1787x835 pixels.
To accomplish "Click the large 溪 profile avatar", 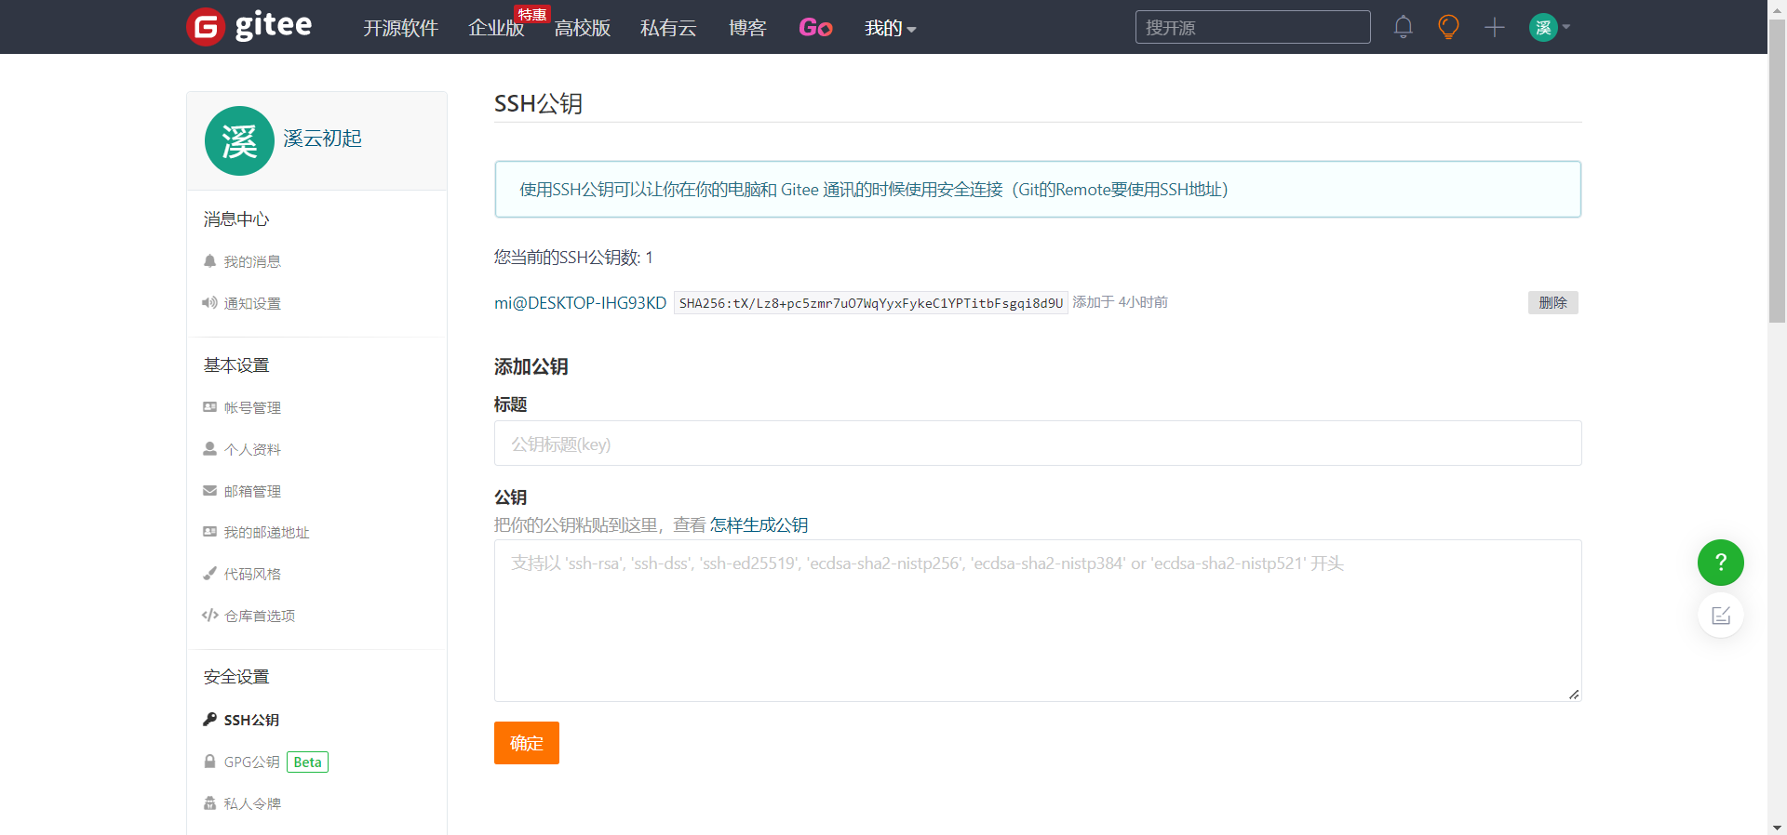I will [239, 140].
